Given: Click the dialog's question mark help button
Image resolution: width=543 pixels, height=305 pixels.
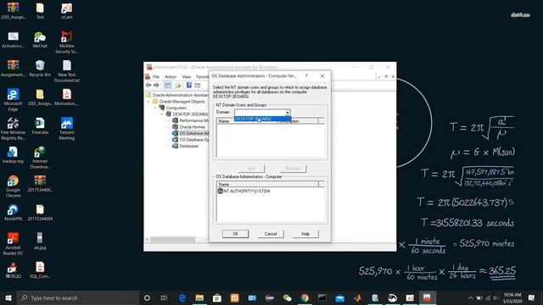Looking at the screenshot, I should click(305, 75).
